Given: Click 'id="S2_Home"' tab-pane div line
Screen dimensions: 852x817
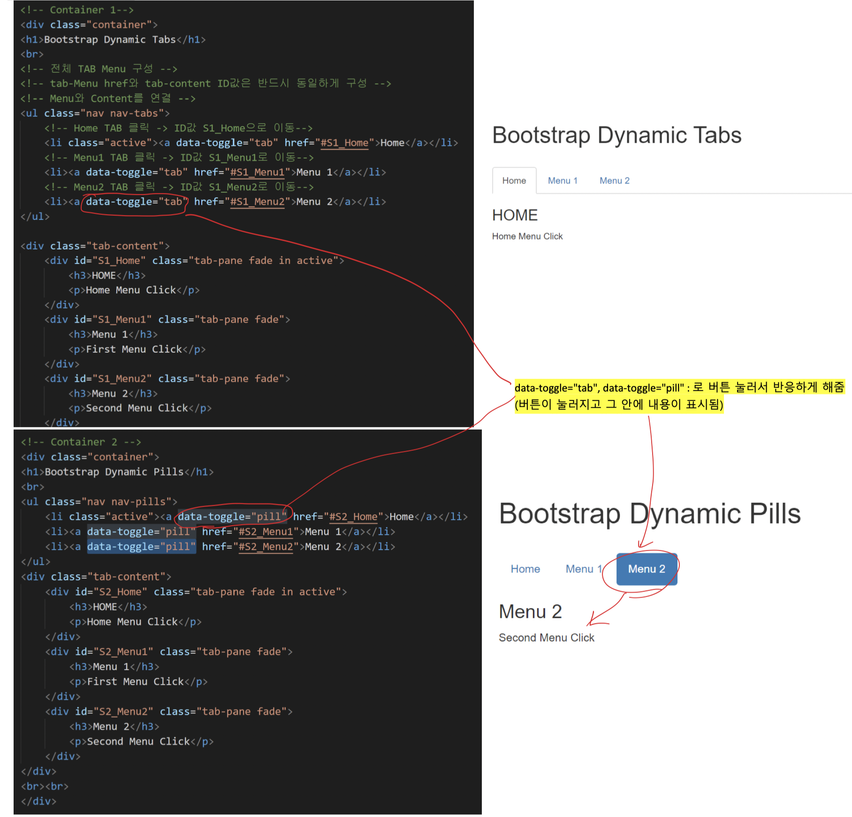Looking at the screenshot, I should 196,592.
